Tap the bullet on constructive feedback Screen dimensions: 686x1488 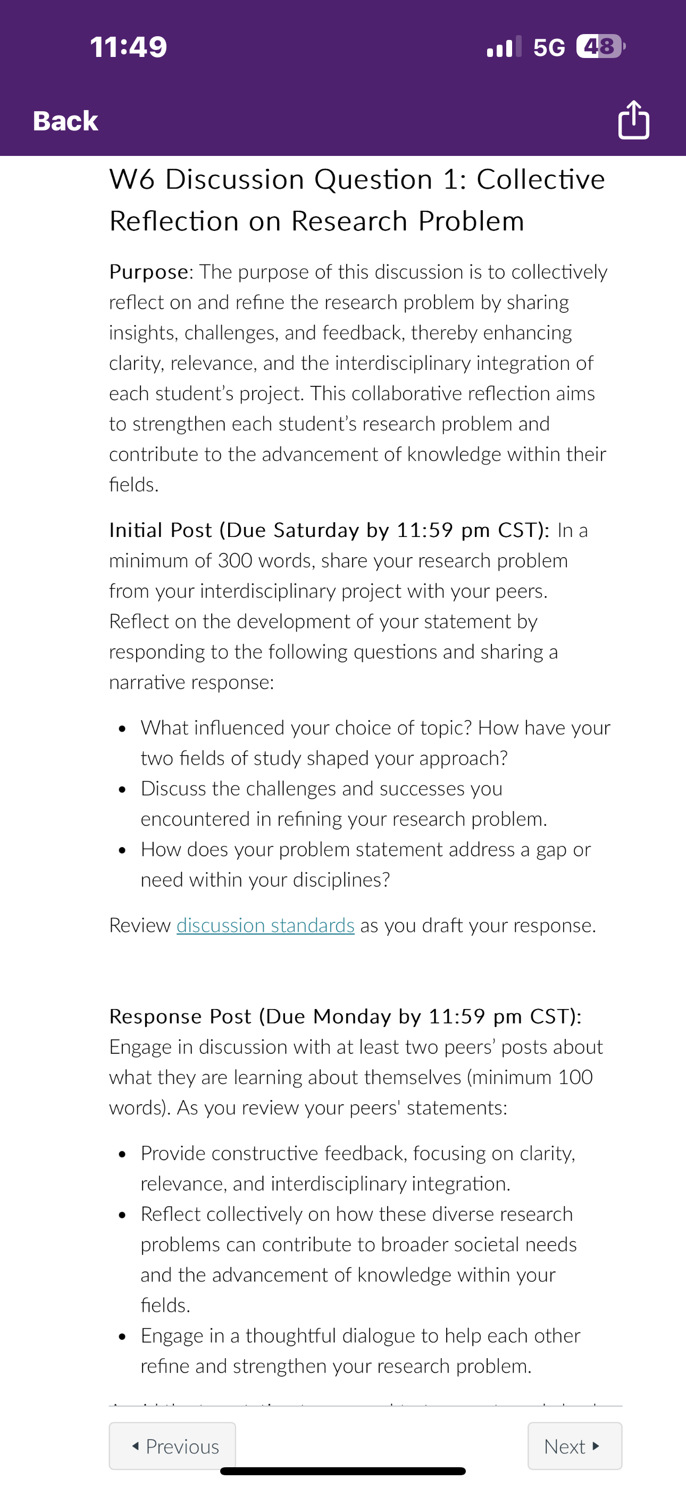pos(358,1168)
